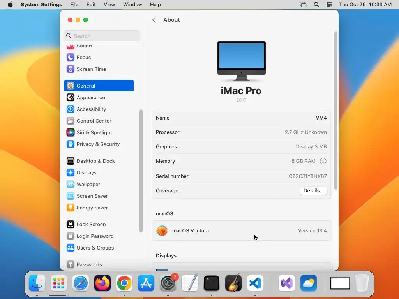Launch Firefox from the Dock

[102, 283]
